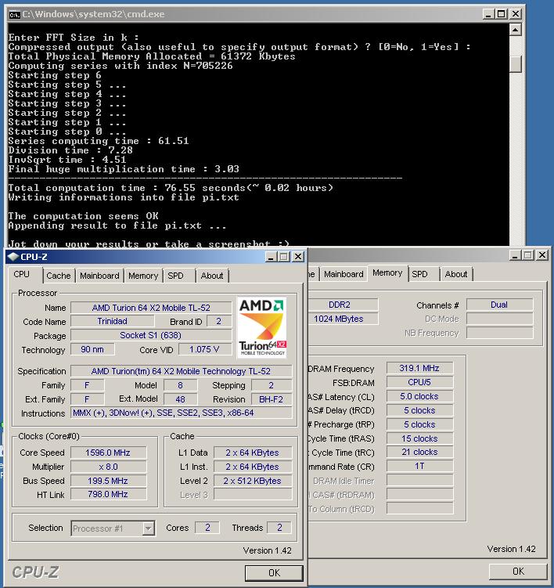Click the Level 2 value 2 x 512 KBytes

(x=252, y=481)
